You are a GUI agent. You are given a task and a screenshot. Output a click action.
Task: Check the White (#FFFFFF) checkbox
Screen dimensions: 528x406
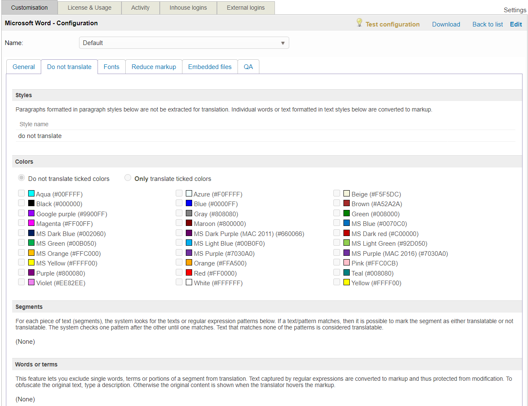click(x=179, y=282)
